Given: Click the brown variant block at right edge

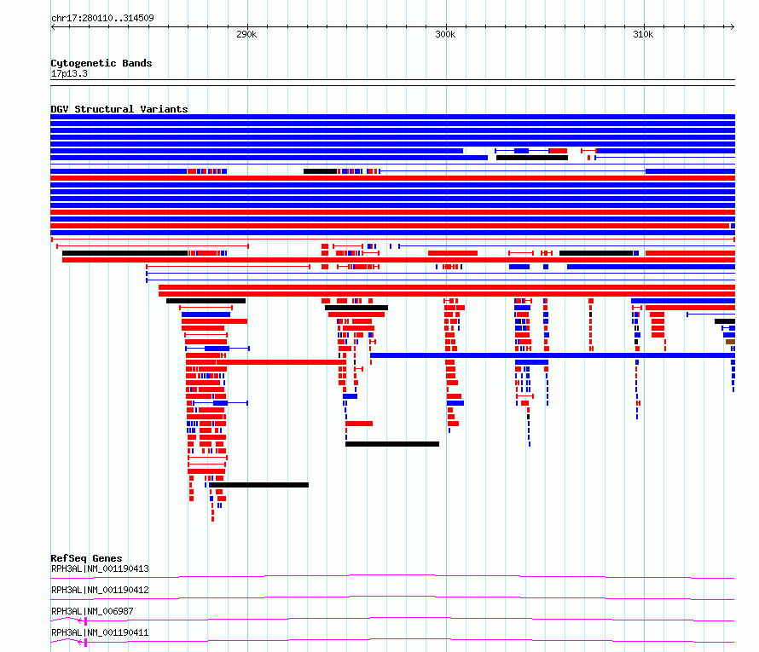Looking at the screenshot, I should pos(730,342).
